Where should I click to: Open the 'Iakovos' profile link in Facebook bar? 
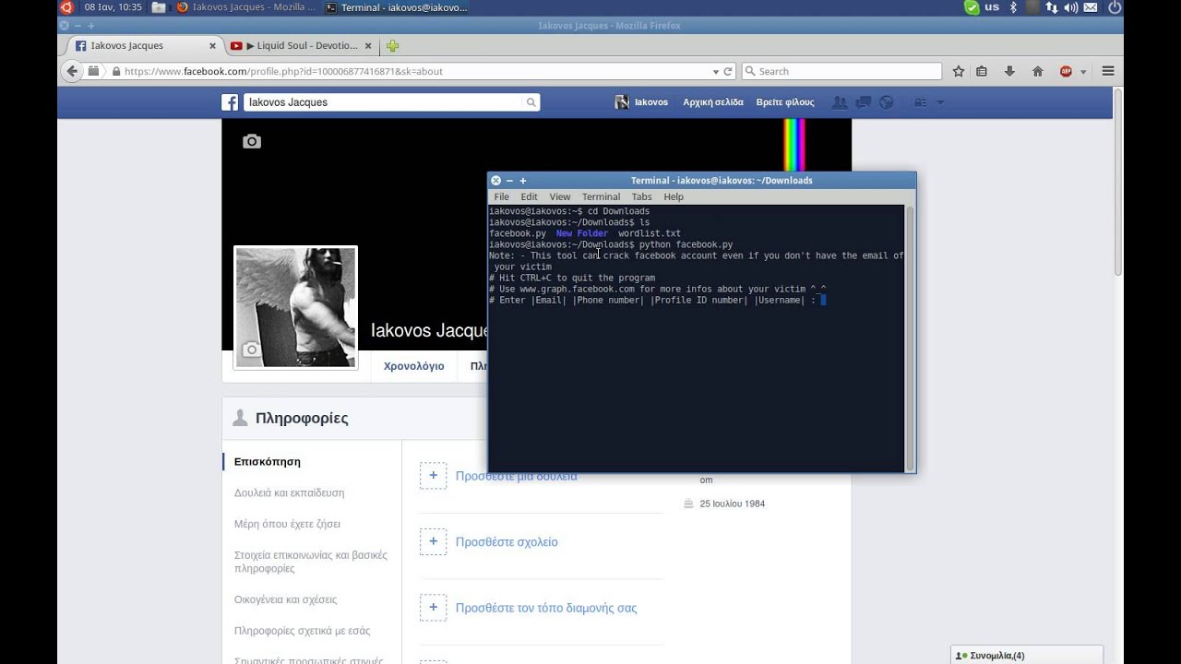[641, 102]
